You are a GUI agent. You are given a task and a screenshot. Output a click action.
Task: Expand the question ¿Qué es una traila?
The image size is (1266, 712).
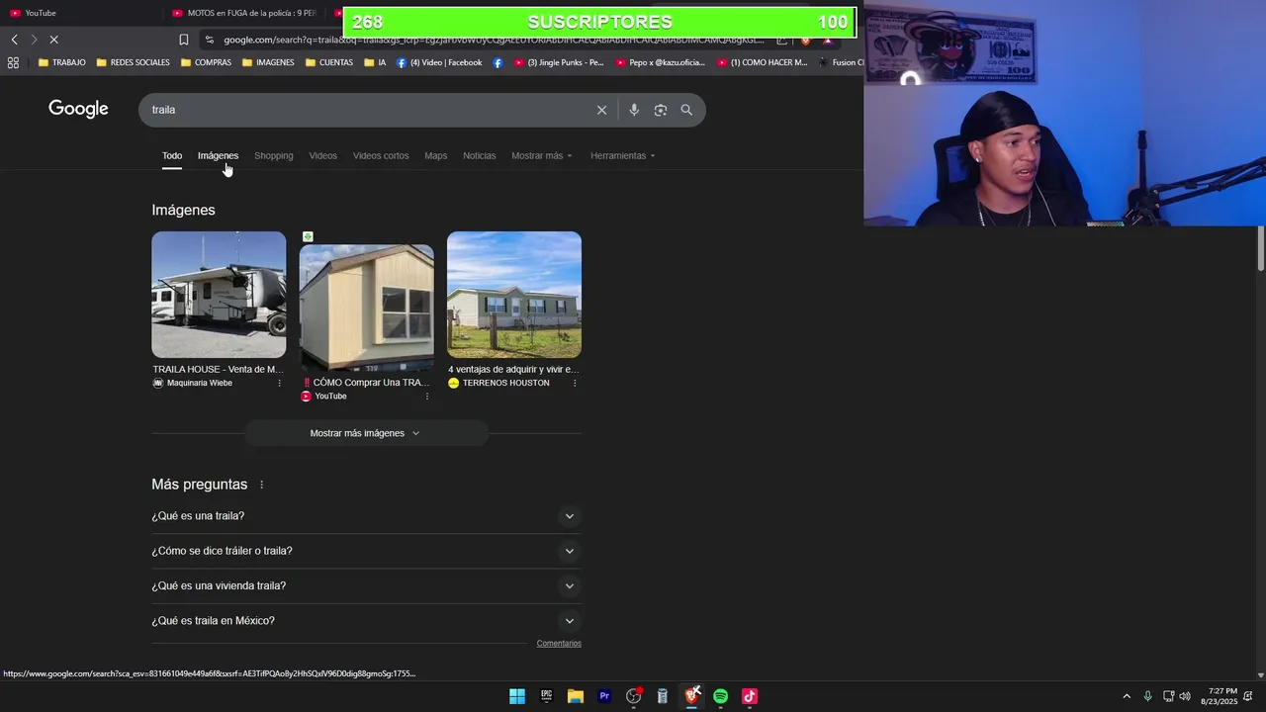coord(366,516)
